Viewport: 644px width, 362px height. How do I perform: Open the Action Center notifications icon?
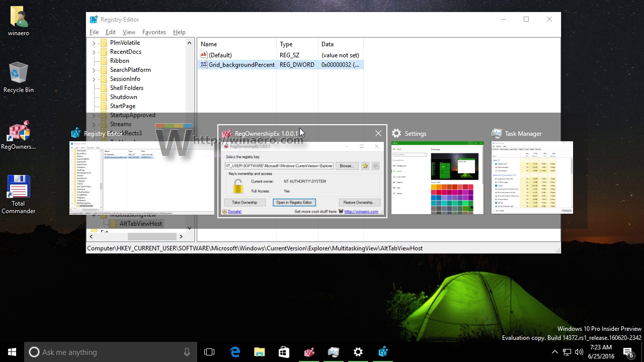point(629,352)
